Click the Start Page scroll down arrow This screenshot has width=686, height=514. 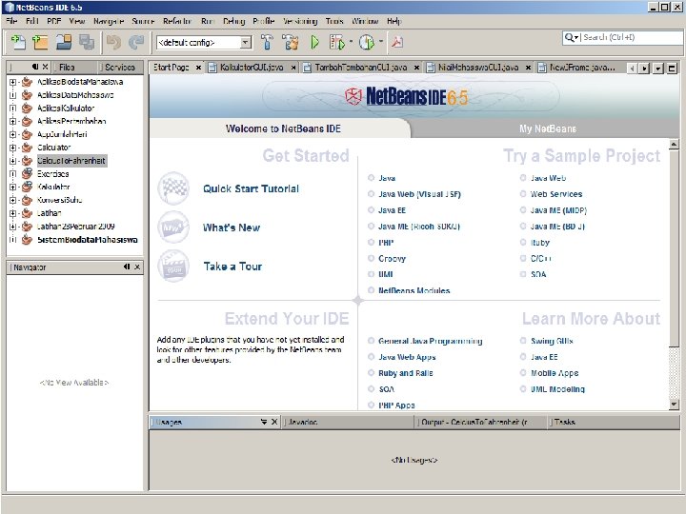(x=674, y=405)
